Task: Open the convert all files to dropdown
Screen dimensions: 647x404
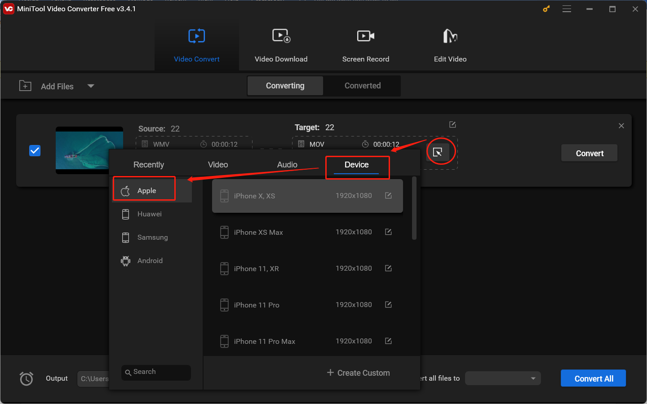Action: point(503,378)
